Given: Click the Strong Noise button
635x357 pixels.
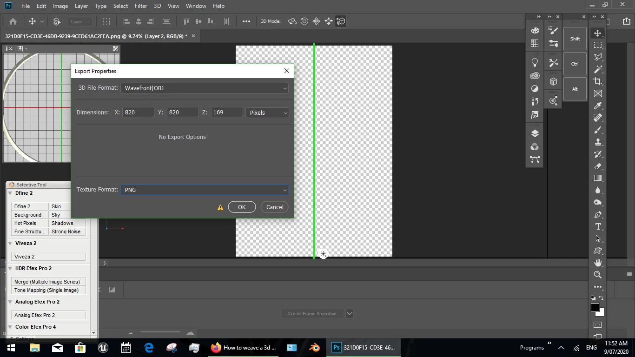Looking at the screenshot, I should point(67,231).
